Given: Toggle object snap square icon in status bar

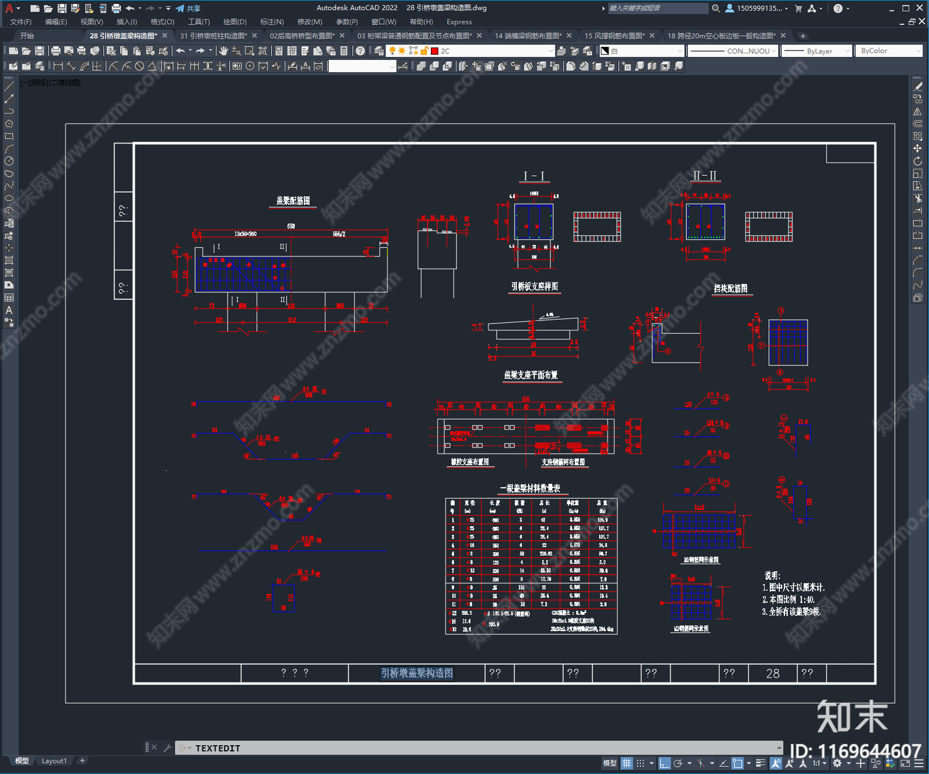Looking at the screenshot, I should point(737,763).
